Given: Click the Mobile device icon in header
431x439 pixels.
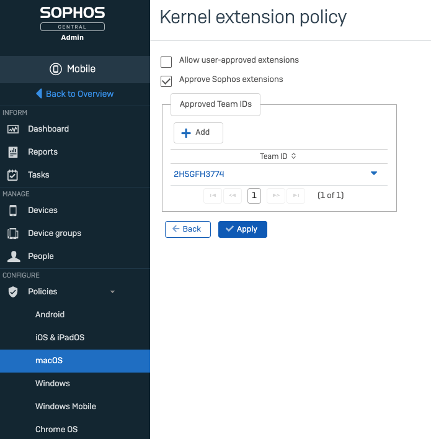Looking at the screenshot, I should [x=56, y=69].
